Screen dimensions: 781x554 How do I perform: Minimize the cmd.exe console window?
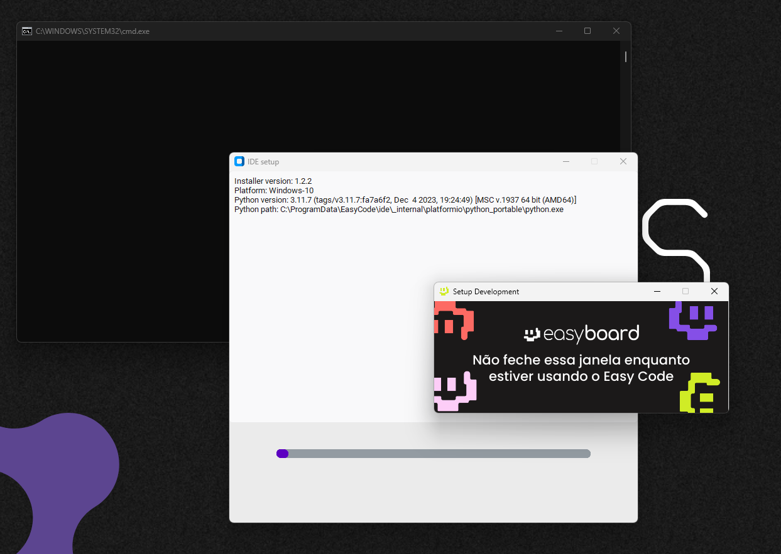pos(559,31)
